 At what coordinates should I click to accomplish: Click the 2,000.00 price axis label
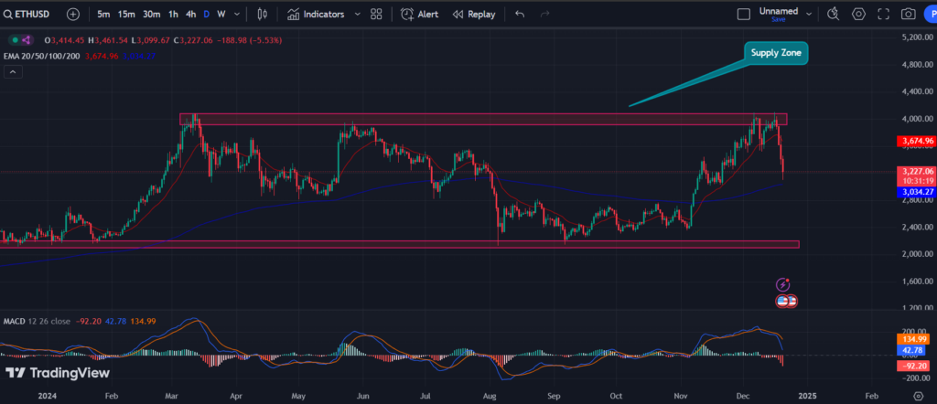(x=915, y=254)
